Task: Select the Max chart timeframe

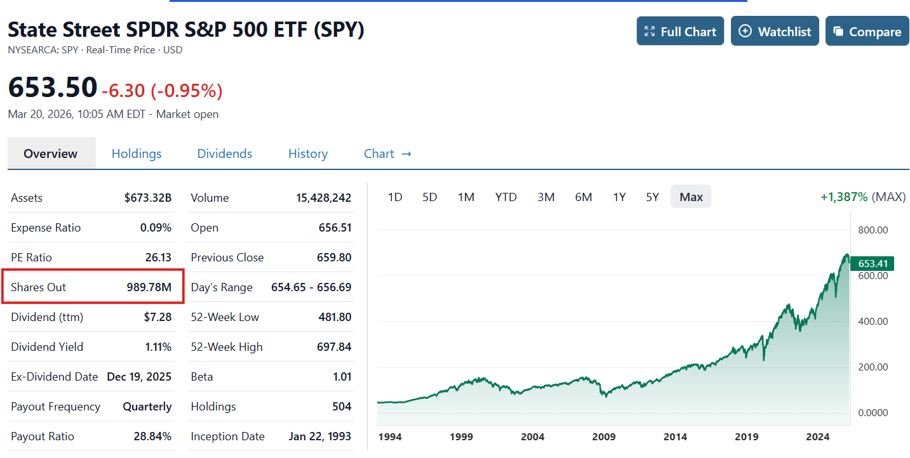Action: pos(690,197)
